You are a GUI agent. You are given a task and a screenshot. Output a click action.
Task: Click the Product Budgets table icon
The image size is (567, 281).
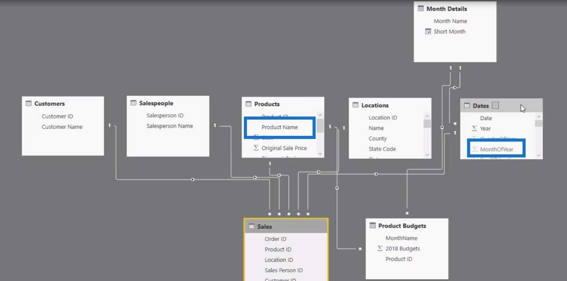(372, 226)
